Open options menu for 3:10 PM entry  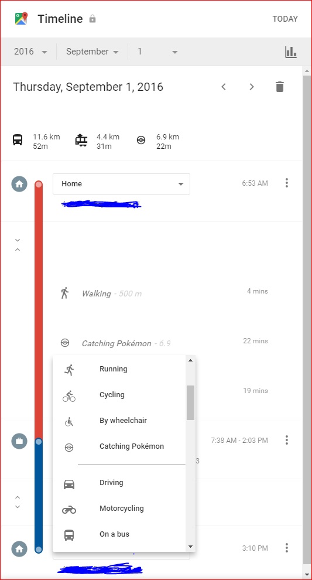pos(286,548)
